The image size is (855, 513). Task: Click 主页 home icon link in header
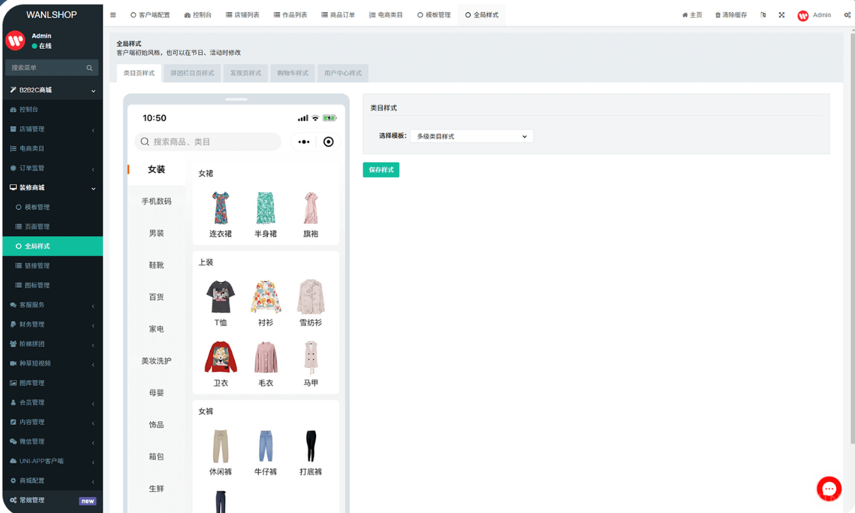coord(692,15)
